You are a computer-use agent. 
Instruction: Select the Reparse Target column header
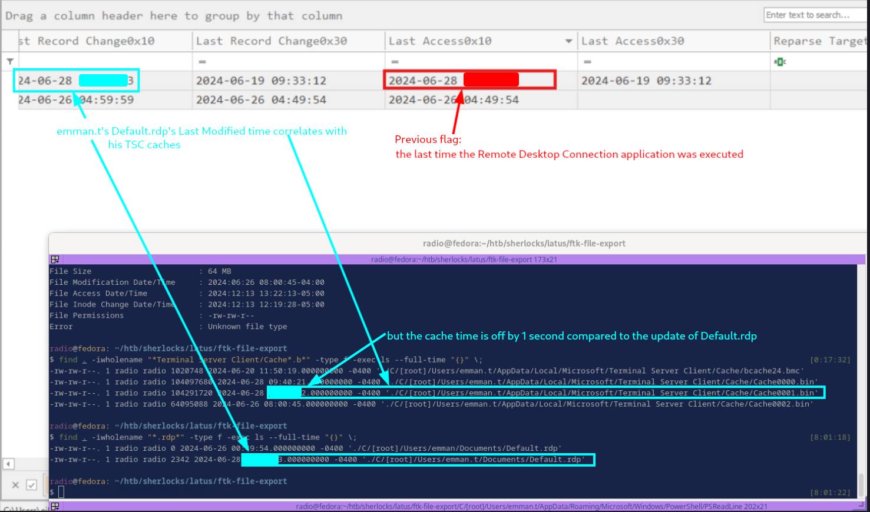(819, 41)
